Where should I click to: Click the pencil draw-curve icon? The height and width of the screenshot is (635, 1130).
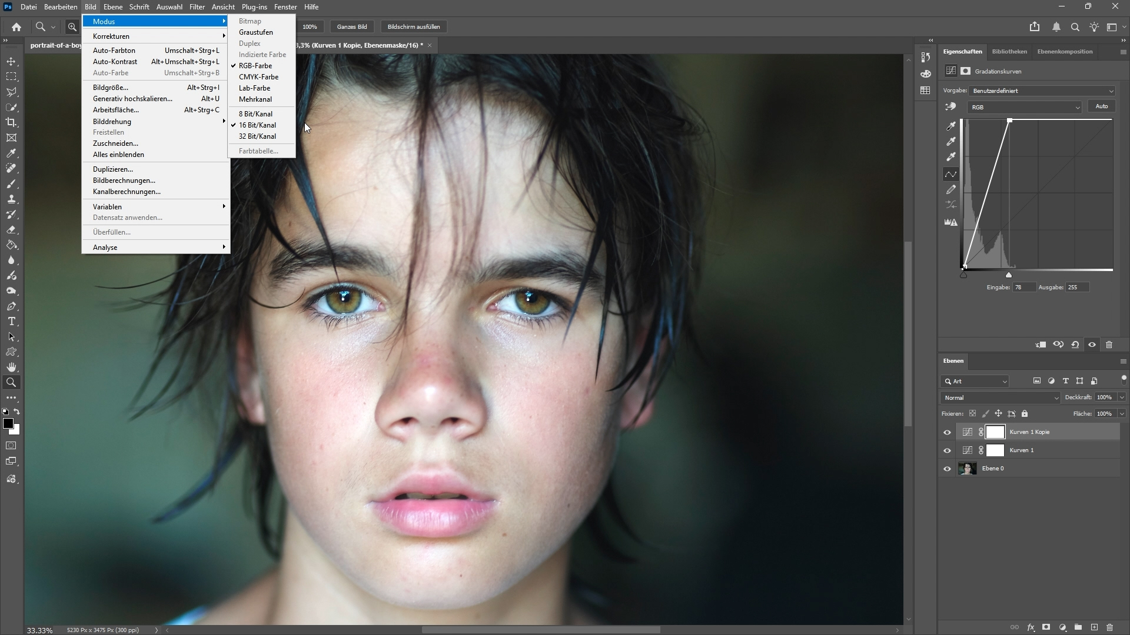pyautogui.click(x=951, y=190)
